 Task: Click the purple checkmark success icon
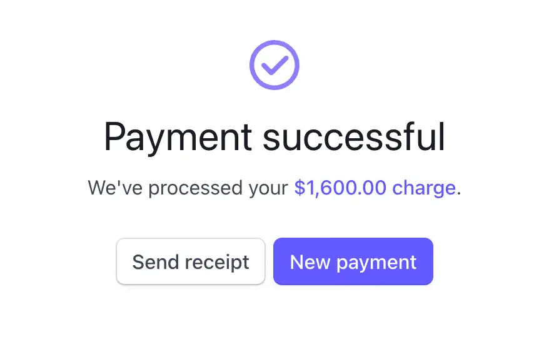[x=274, y=65]
